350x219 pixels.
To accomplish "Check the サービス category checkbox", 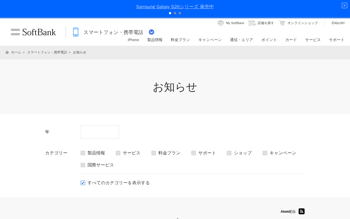I will (118, 153).
